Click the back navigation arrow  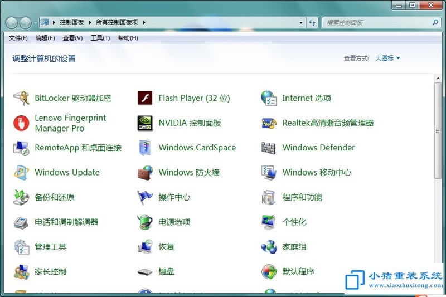(x=12, y=23)
